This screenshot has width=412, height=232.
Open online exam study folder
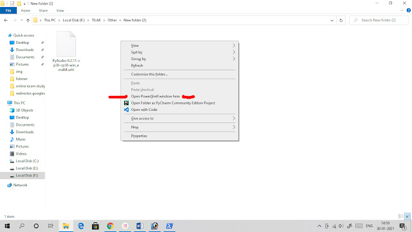30,86
